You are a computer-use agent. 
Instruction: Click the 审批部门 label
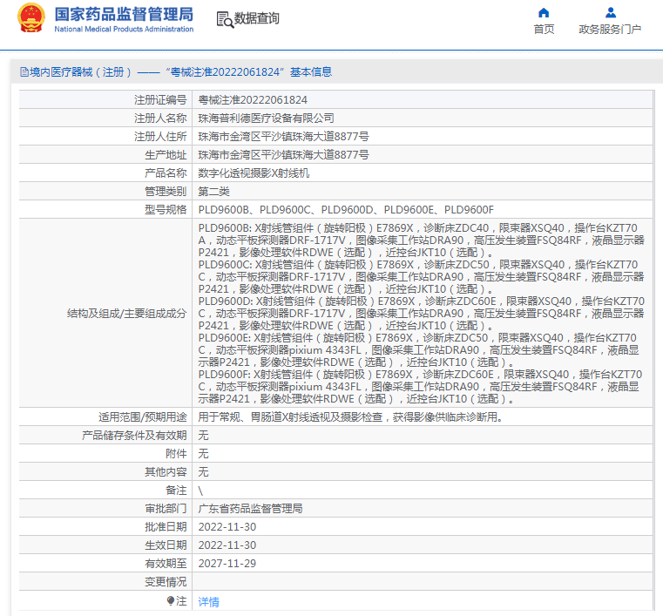tap(166, 509)
